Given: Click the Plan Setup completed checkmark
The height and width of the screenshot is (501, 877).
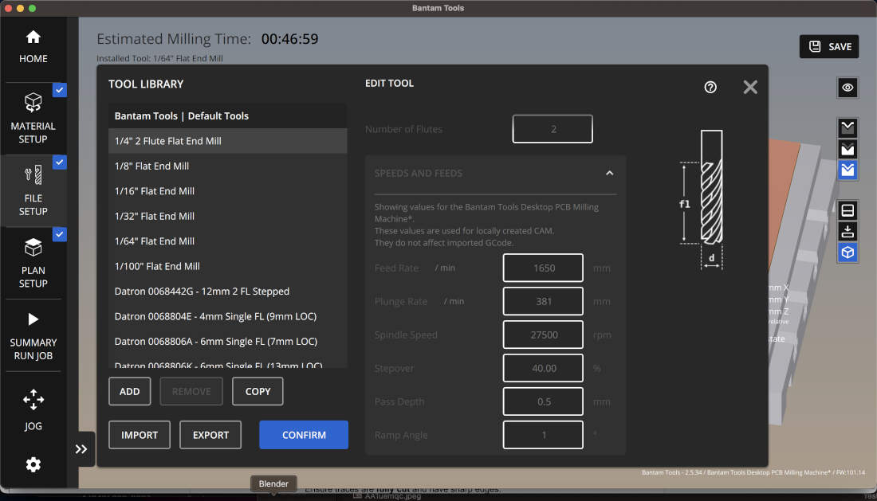Looking at the screenshot, I should (59, 234).
